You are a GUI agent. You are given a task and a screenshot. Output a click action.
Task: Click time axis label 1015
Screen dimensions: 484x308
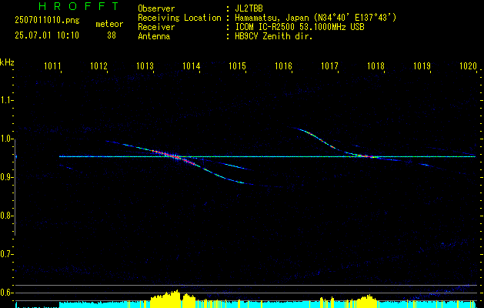coord(237,66)
